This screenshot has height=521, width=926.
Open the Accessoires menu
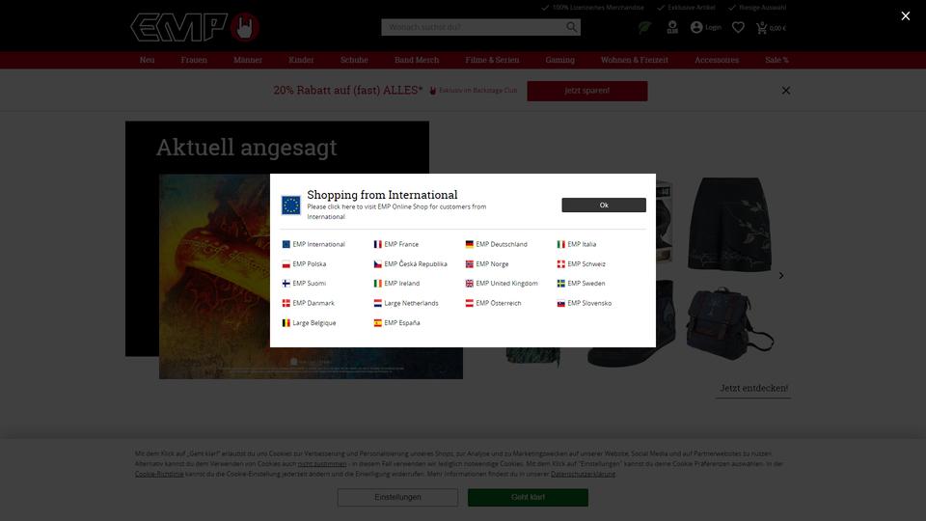[717, 60]
